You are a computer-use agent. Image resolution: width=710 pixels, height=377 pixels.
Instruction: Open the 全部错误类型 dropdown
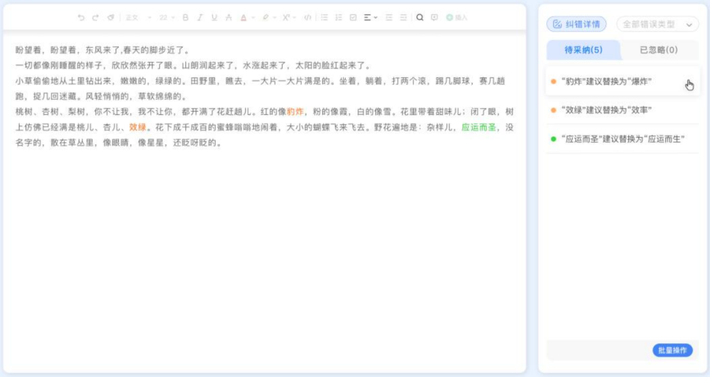click(x=657, y=24)
